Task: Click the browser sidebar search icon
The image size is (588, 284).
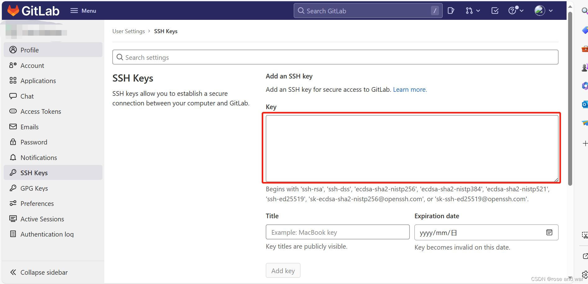Action: [x=584, y=11]
